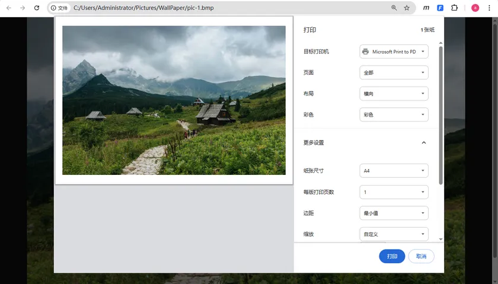Click the blue 打印 button
Viewport: 498px width, 284px height.
coord(392,256)
